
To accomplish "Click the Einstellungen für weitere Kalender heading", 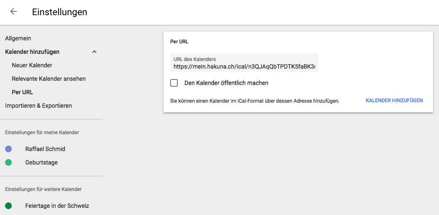I will pos(43,189).
